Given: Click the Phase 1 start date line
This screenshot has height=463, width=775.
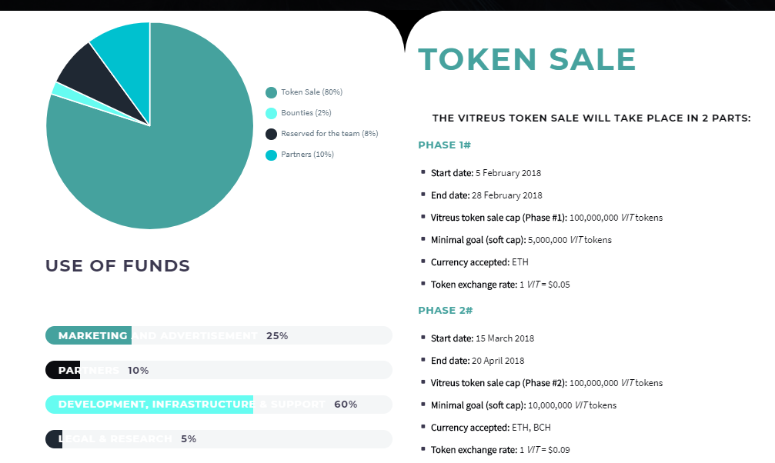Looking at the screenshot, I should click(x=486, y=173).
